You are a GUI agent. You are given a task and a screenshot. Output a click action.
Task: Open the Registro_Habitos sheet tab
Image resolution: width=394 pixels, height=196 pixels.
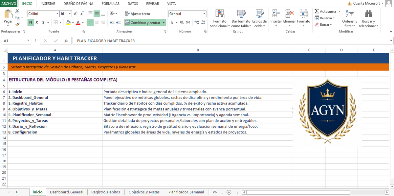point(105,192)
